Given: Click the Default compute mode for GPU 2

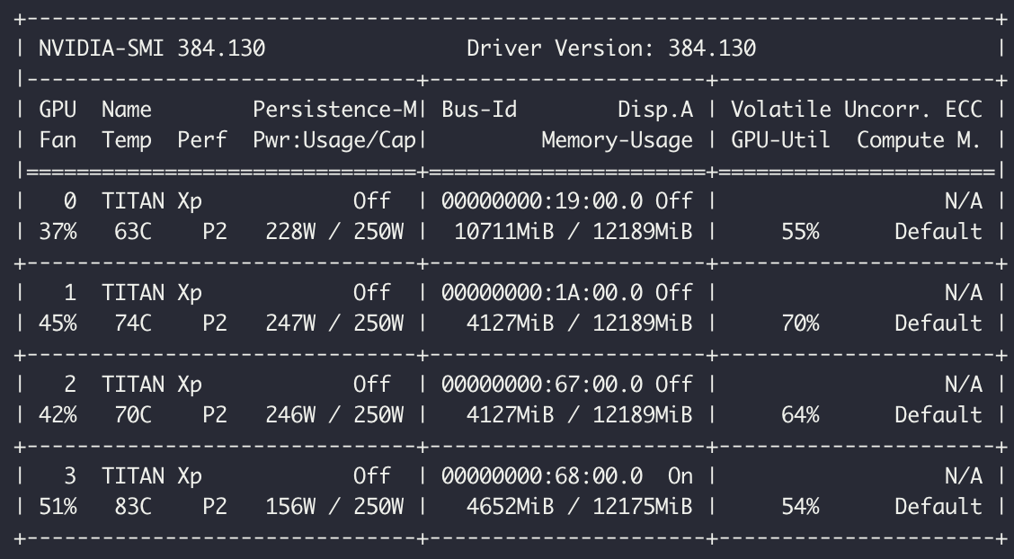Looking at the screenshot, I should click(938, 415).
